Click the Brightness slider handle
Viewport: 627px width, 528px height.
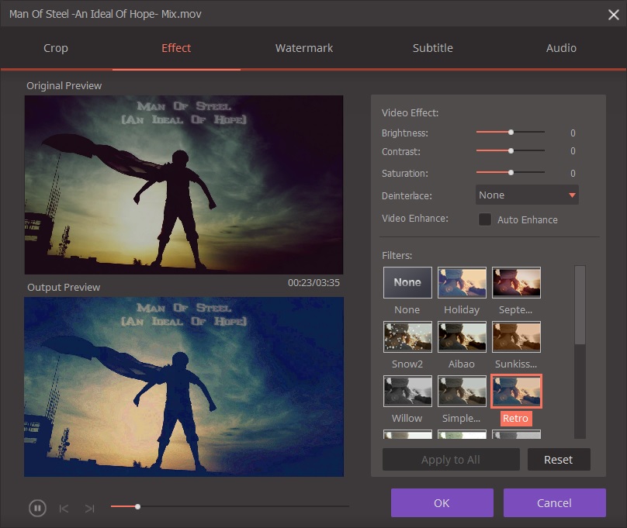pos(511,132)
